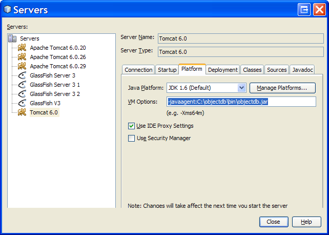Image resolution: width=329 pixels, height=235 pixels.
Task: Click the cube icon in the title bar
Action: pos(7,9)
